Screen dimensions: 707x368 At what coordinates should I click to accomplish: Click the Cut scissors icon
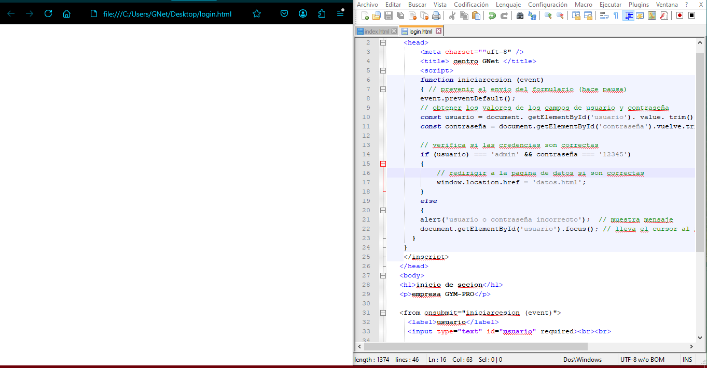(452, 16)
